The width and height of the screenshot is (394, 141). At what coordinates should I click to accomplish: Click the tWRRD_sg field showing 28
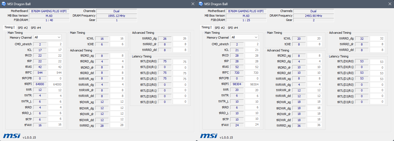[x=102, y=125]
